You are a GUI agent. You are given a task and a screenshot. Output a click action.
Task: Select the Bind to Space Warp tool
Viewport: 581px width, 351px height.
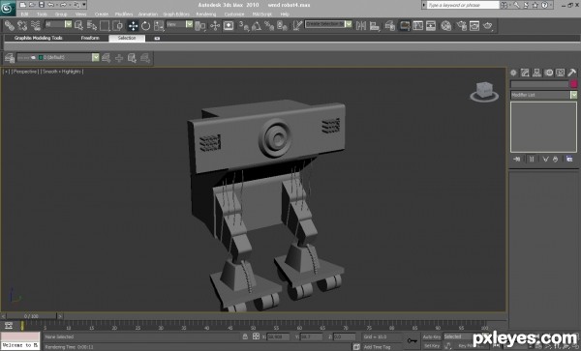[x=36, y=25]
